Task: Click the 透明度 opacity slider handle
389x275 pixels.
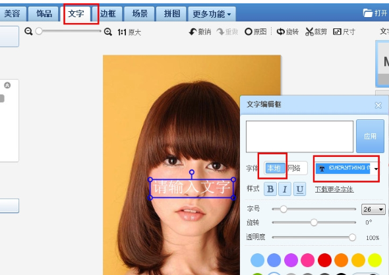Action: point(352,237)
